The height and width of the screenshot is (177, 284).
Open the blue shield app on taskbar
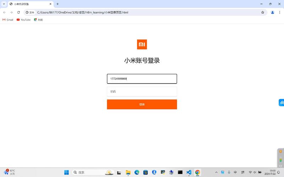click(154, 172)
